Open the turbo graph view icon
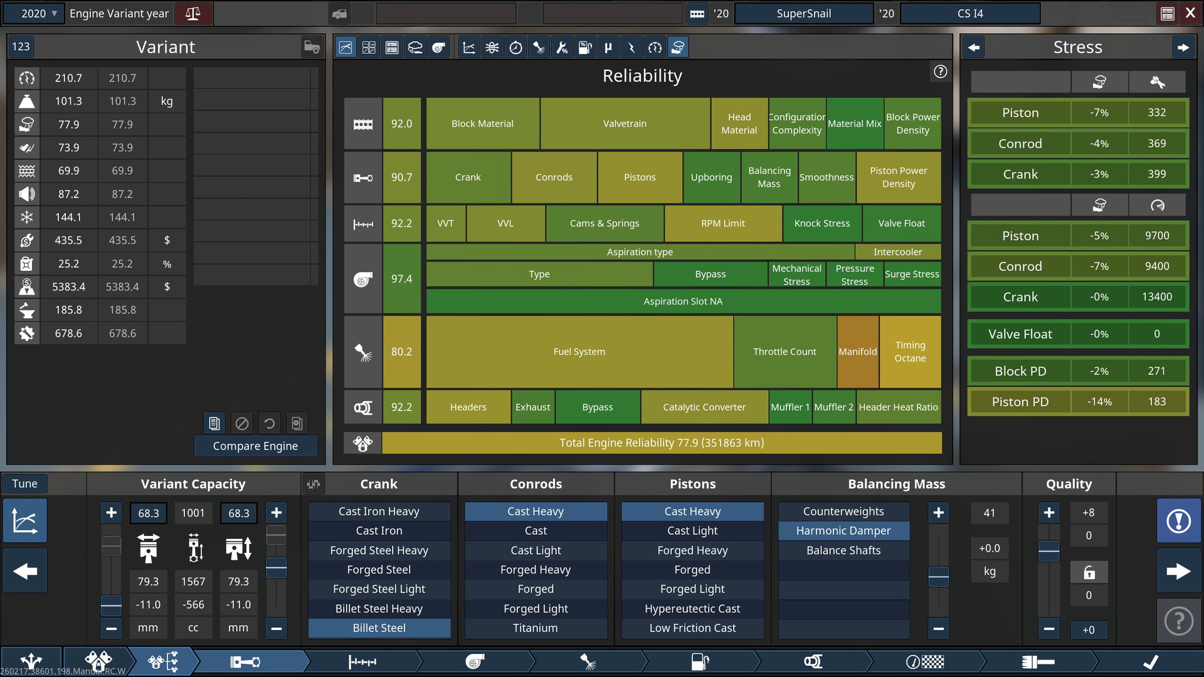The height and width of the screenshot is (677, 1204). (438, 48)
